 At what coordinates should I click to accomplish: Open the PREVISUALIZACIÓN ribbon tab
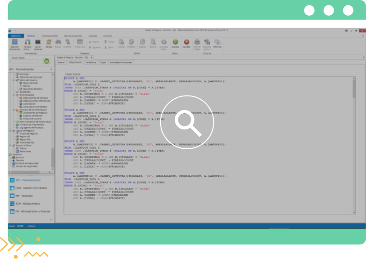pos(73,36)
